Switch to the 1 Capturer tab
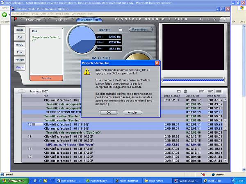Viewport: 246px width, 184px height. click(x=33, y=20)
